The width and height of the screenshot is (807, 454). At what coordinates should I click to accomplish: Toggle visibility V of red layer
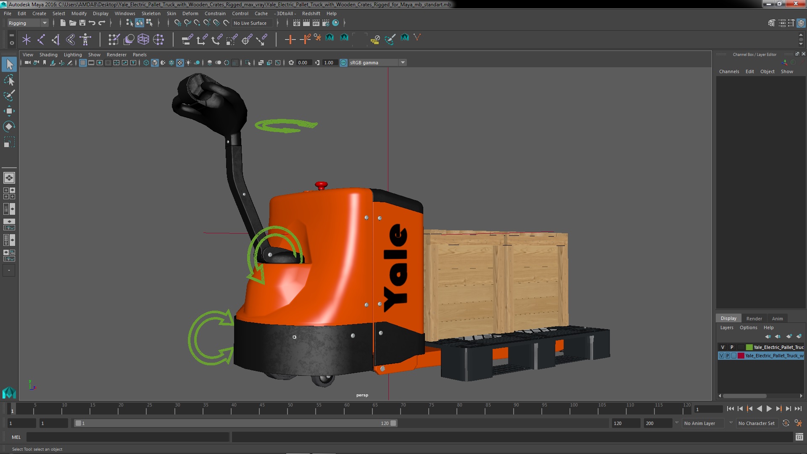click(722, 356)
